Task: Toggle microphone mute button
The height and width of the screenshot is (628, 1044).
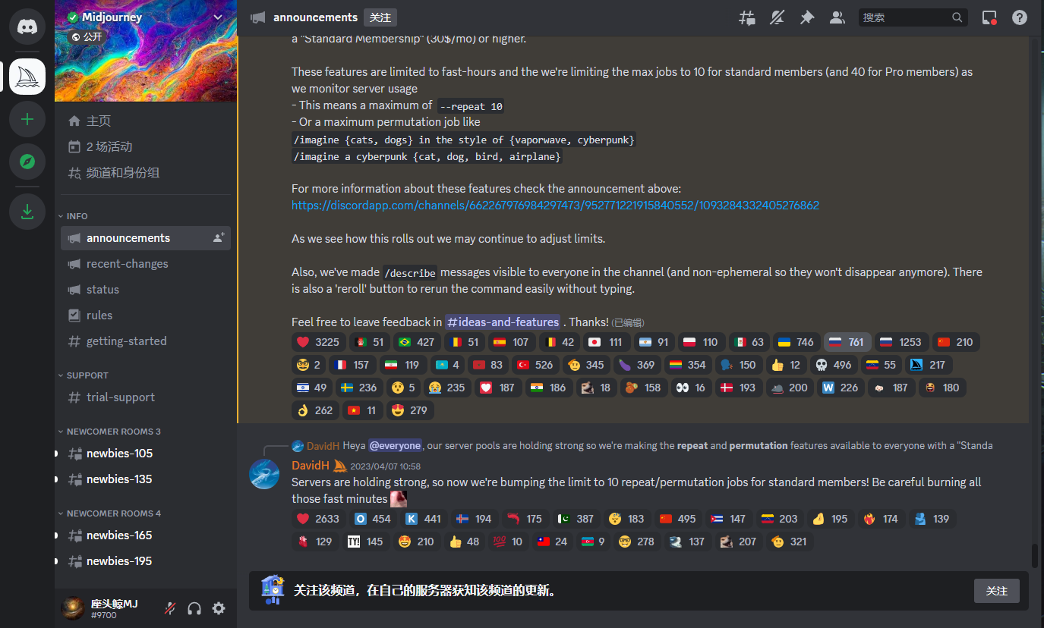Action: click(170, 608)
